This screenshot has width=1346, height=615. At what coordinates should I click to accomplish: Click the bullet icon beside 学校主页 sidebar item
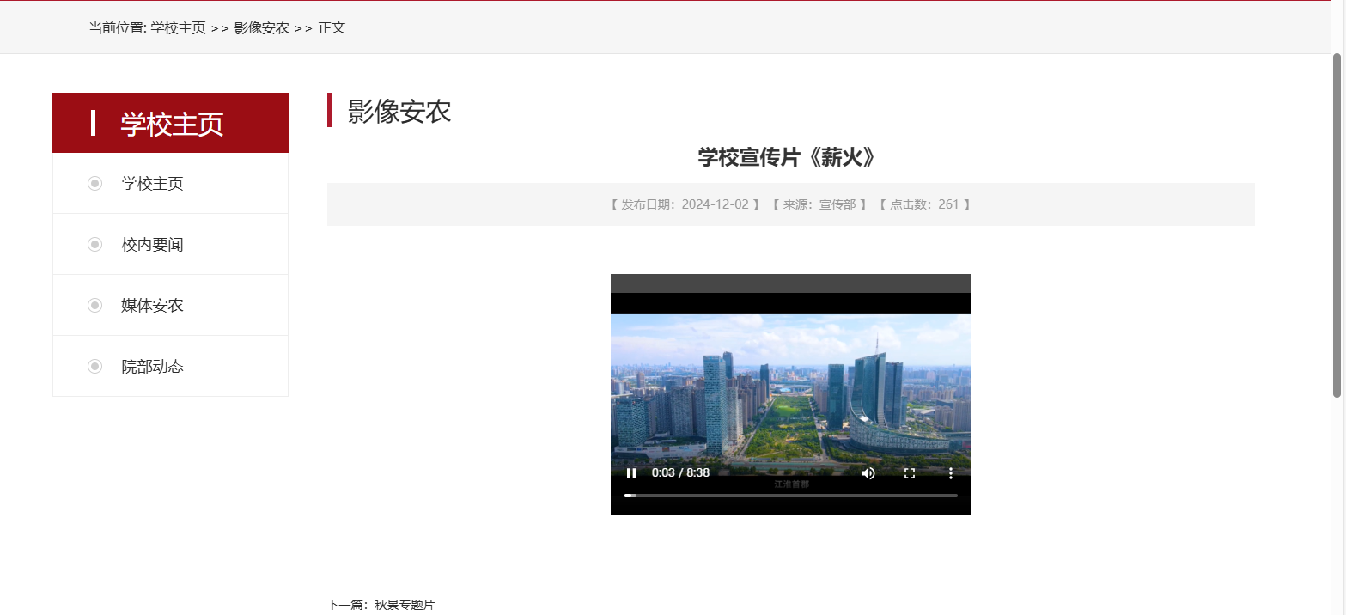point(94,183)
